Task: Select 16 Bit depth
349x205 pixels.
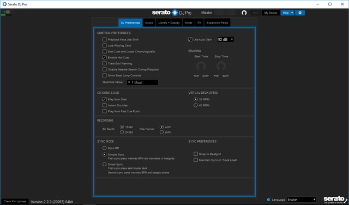Action: tap(122, 127)
